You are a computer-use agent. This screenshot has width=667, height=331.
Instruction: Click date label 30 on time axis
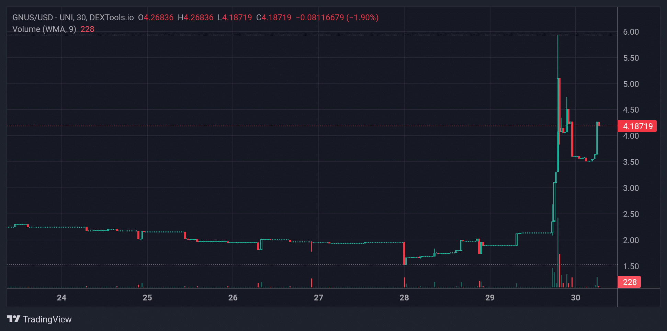576,298
